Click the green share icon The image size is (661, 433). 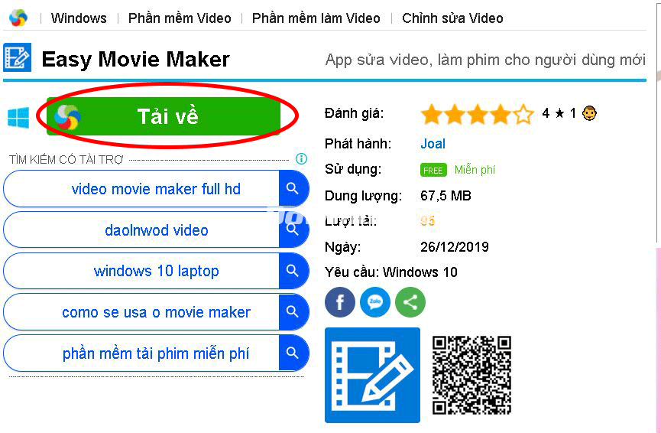410,302
